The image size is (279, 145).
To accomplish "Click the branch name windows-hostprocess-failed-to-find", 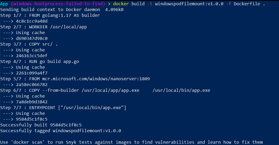I will point(58,4).
